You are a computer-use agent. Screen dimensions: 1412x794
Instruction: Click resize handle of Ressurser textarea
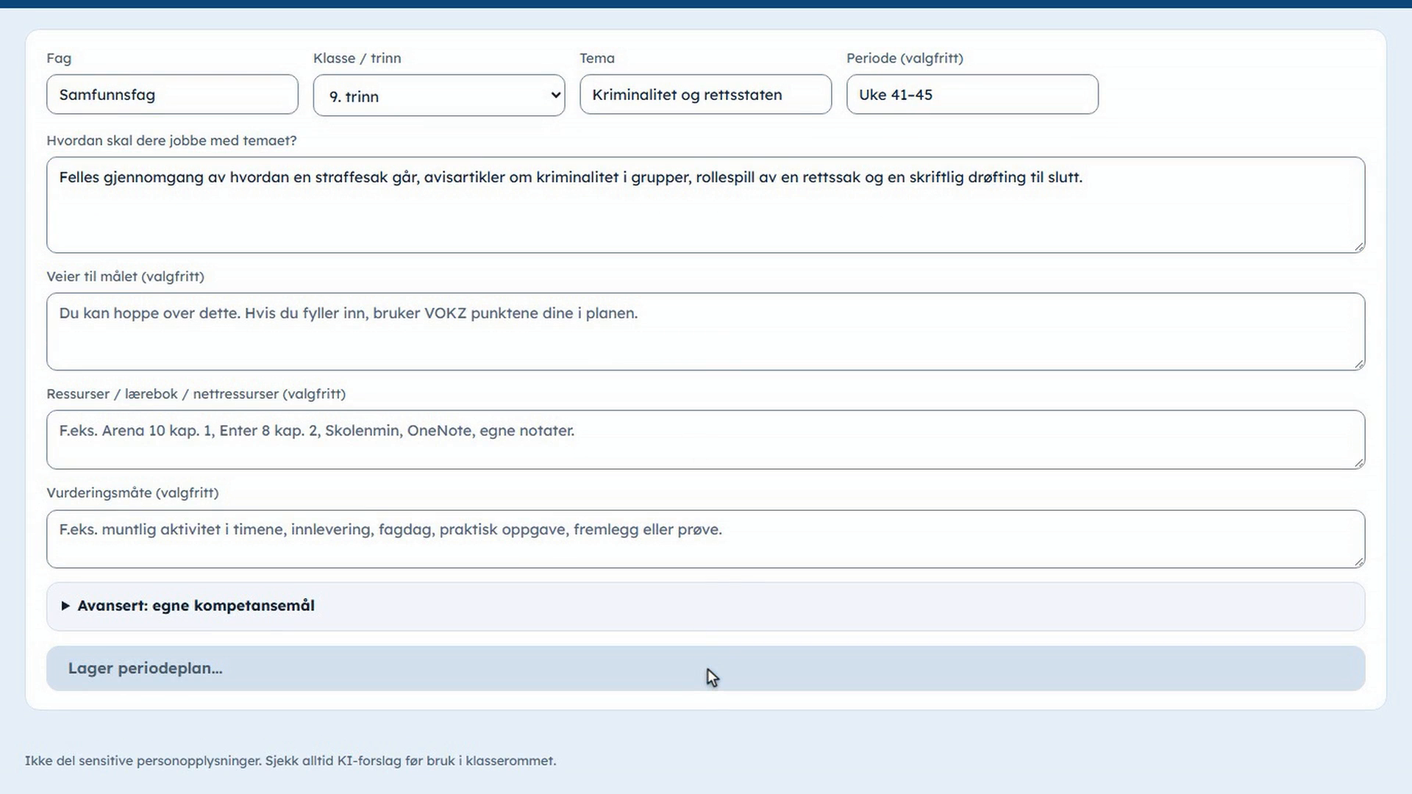click(x=1359, y=462)
